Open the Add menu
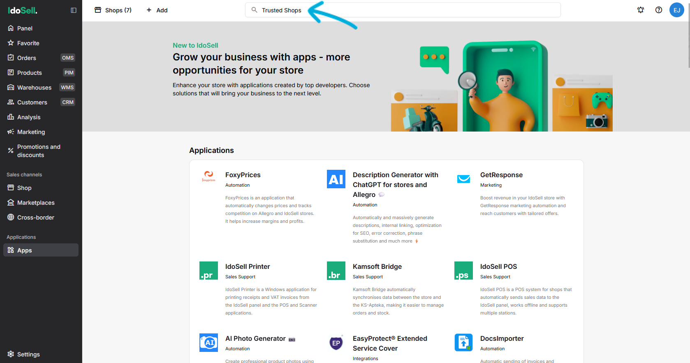690x363 pixels. pyautogui.click(x=157, y=10)
